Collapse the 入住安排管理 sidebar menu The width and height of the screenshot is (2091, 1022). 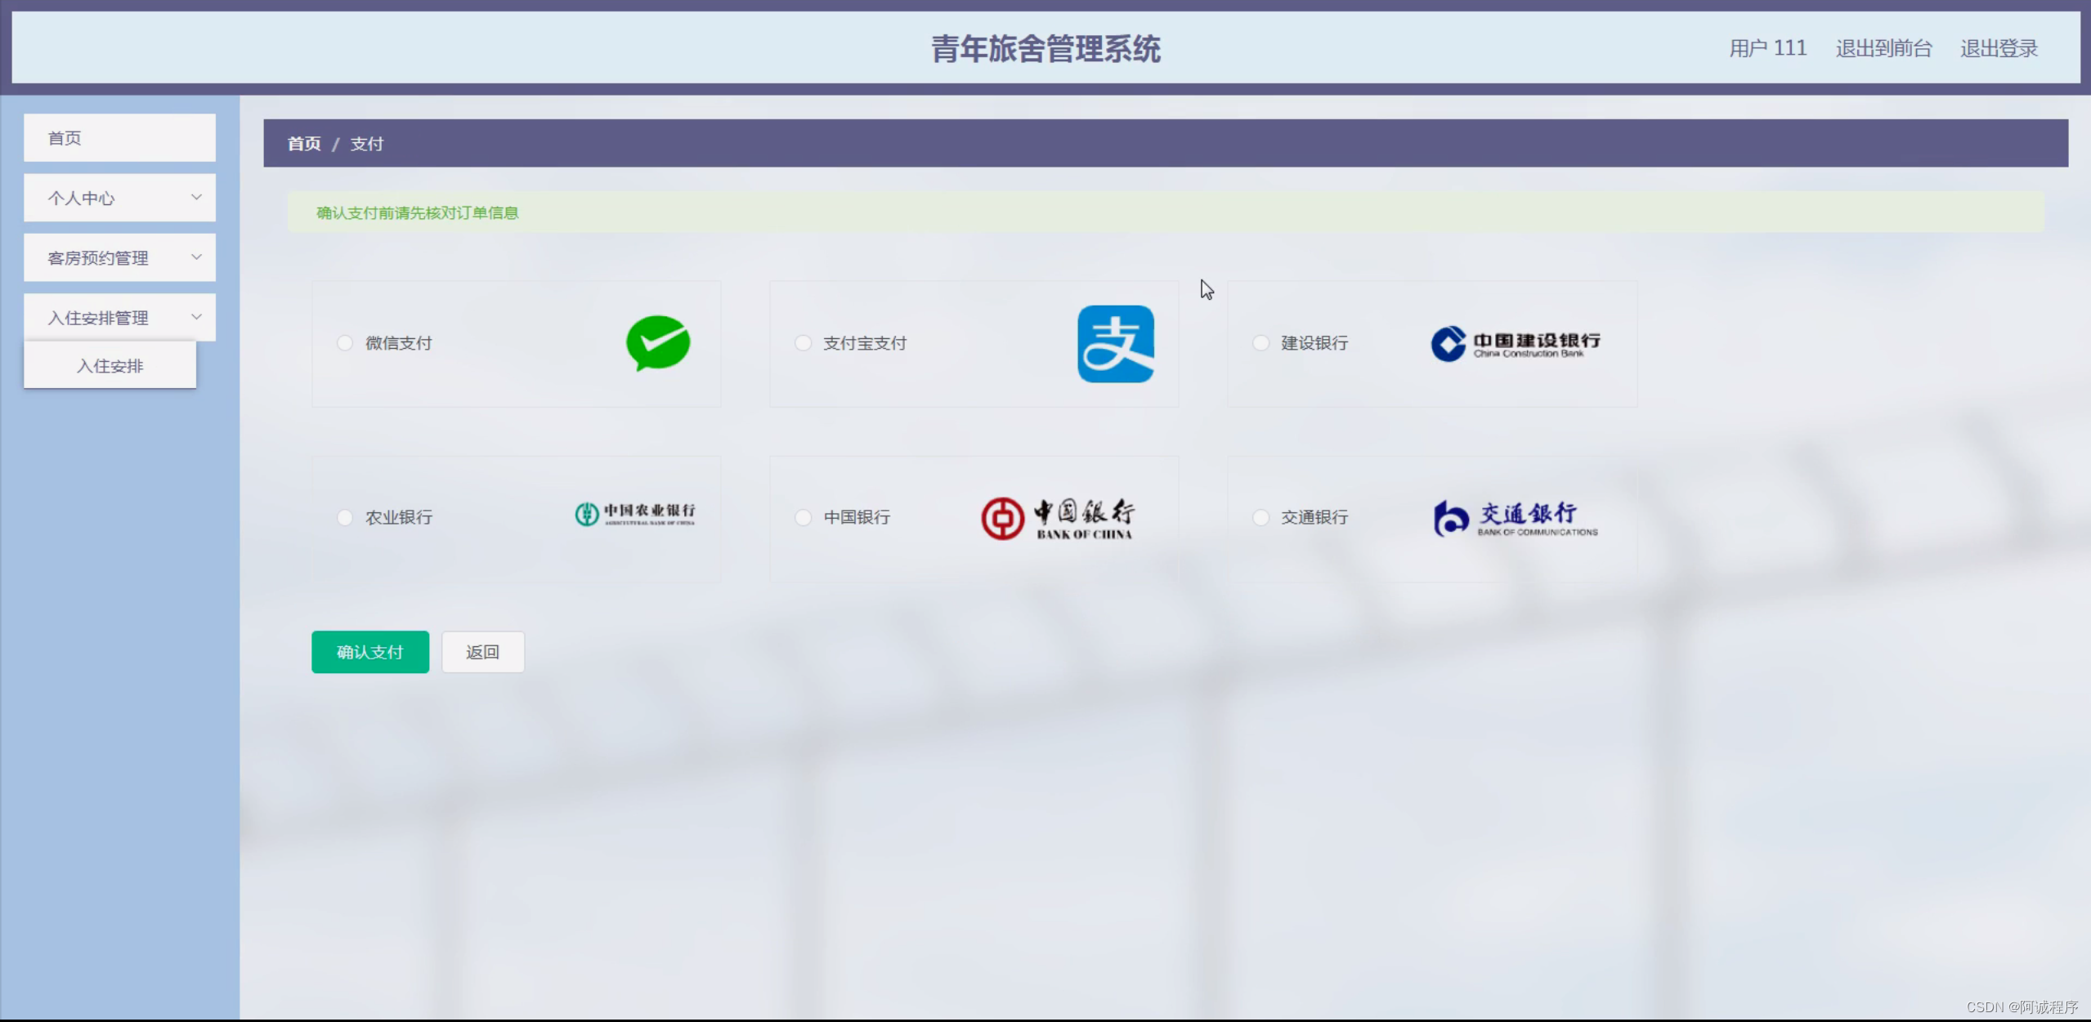[119, 318]
